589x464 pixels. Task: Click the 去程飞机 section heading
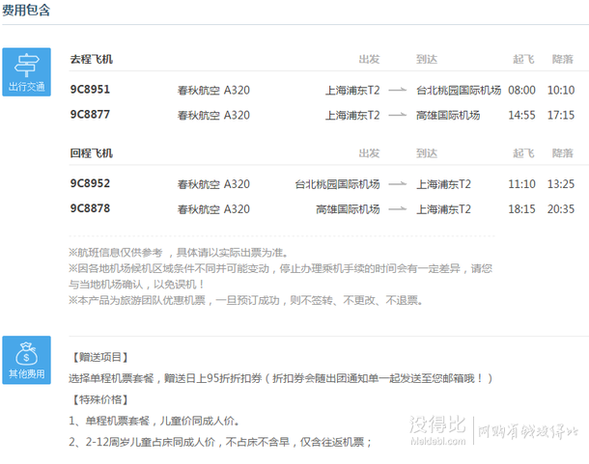(92, 59)
